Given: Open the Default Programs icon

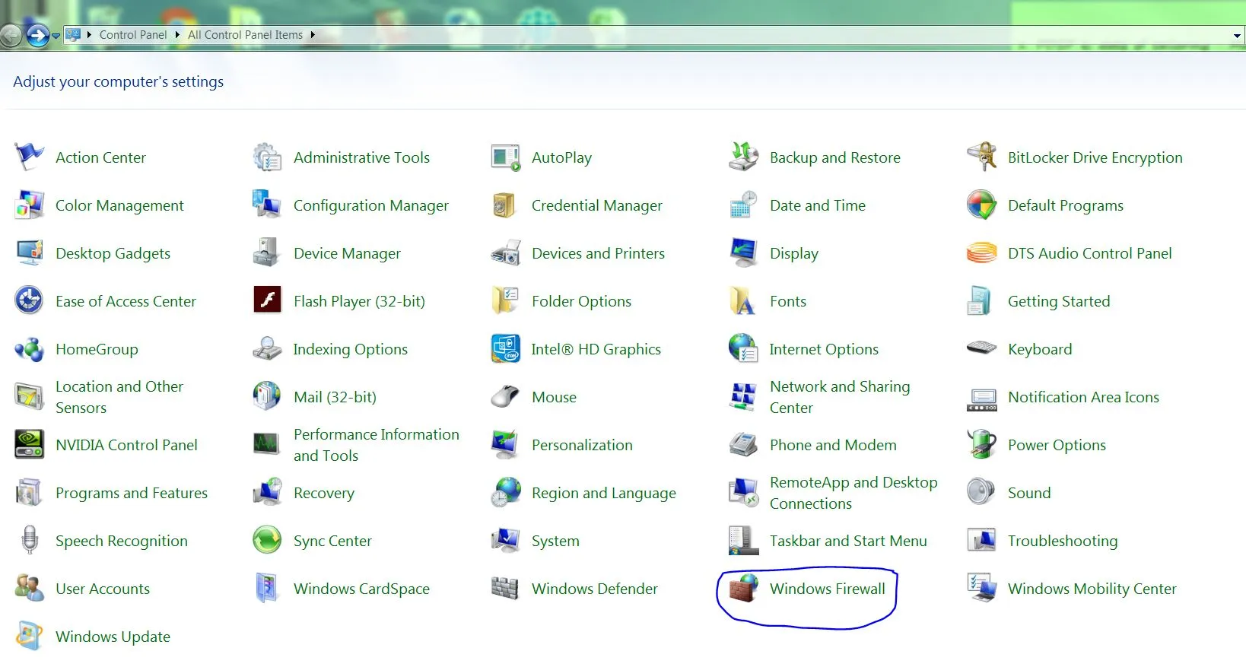Looking at the screenshot, I should click(x=981, y=205).
